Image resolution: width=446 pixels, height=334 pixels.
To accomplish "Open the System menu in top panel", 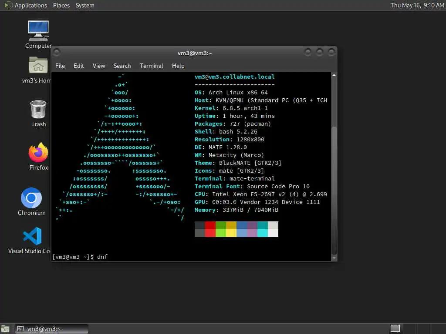I will pos(85,5).
